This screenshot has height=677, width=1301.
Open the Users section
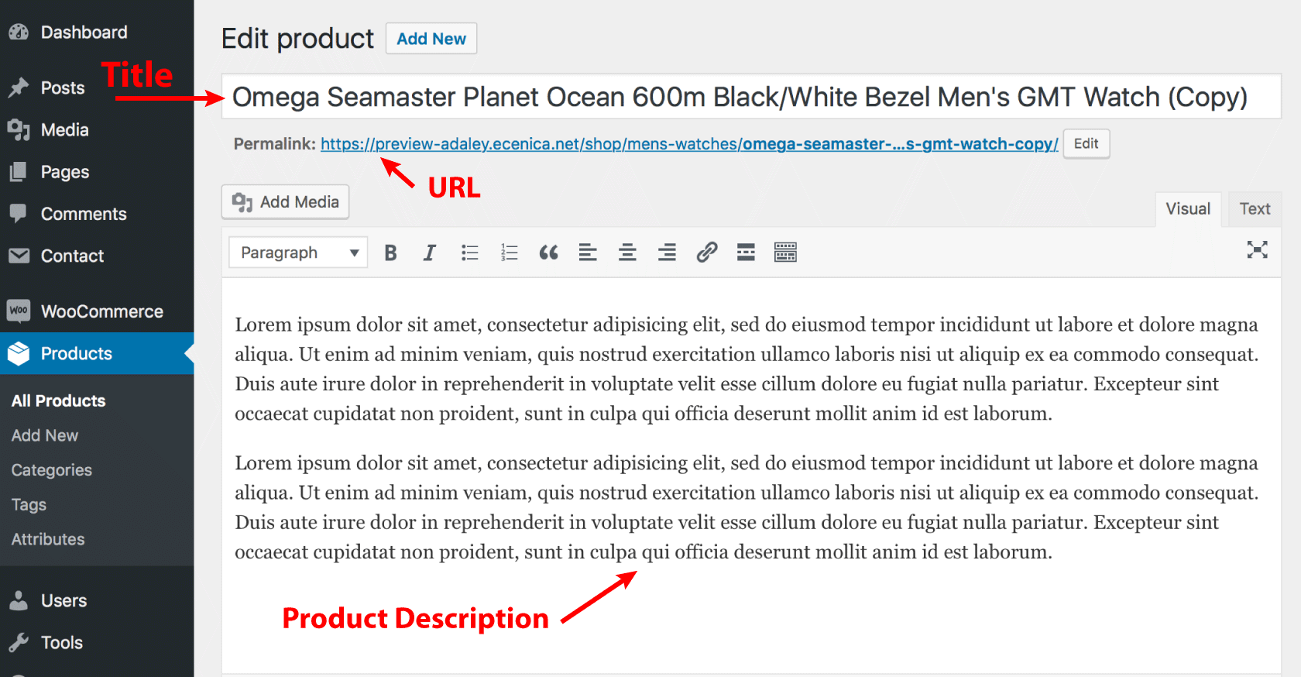(x=97, y=600)
